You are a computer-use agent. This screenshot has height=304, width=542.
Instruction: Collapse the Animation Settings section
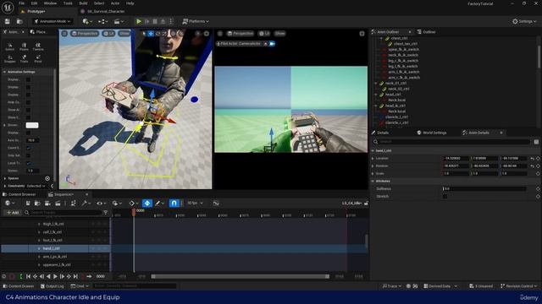5,72
